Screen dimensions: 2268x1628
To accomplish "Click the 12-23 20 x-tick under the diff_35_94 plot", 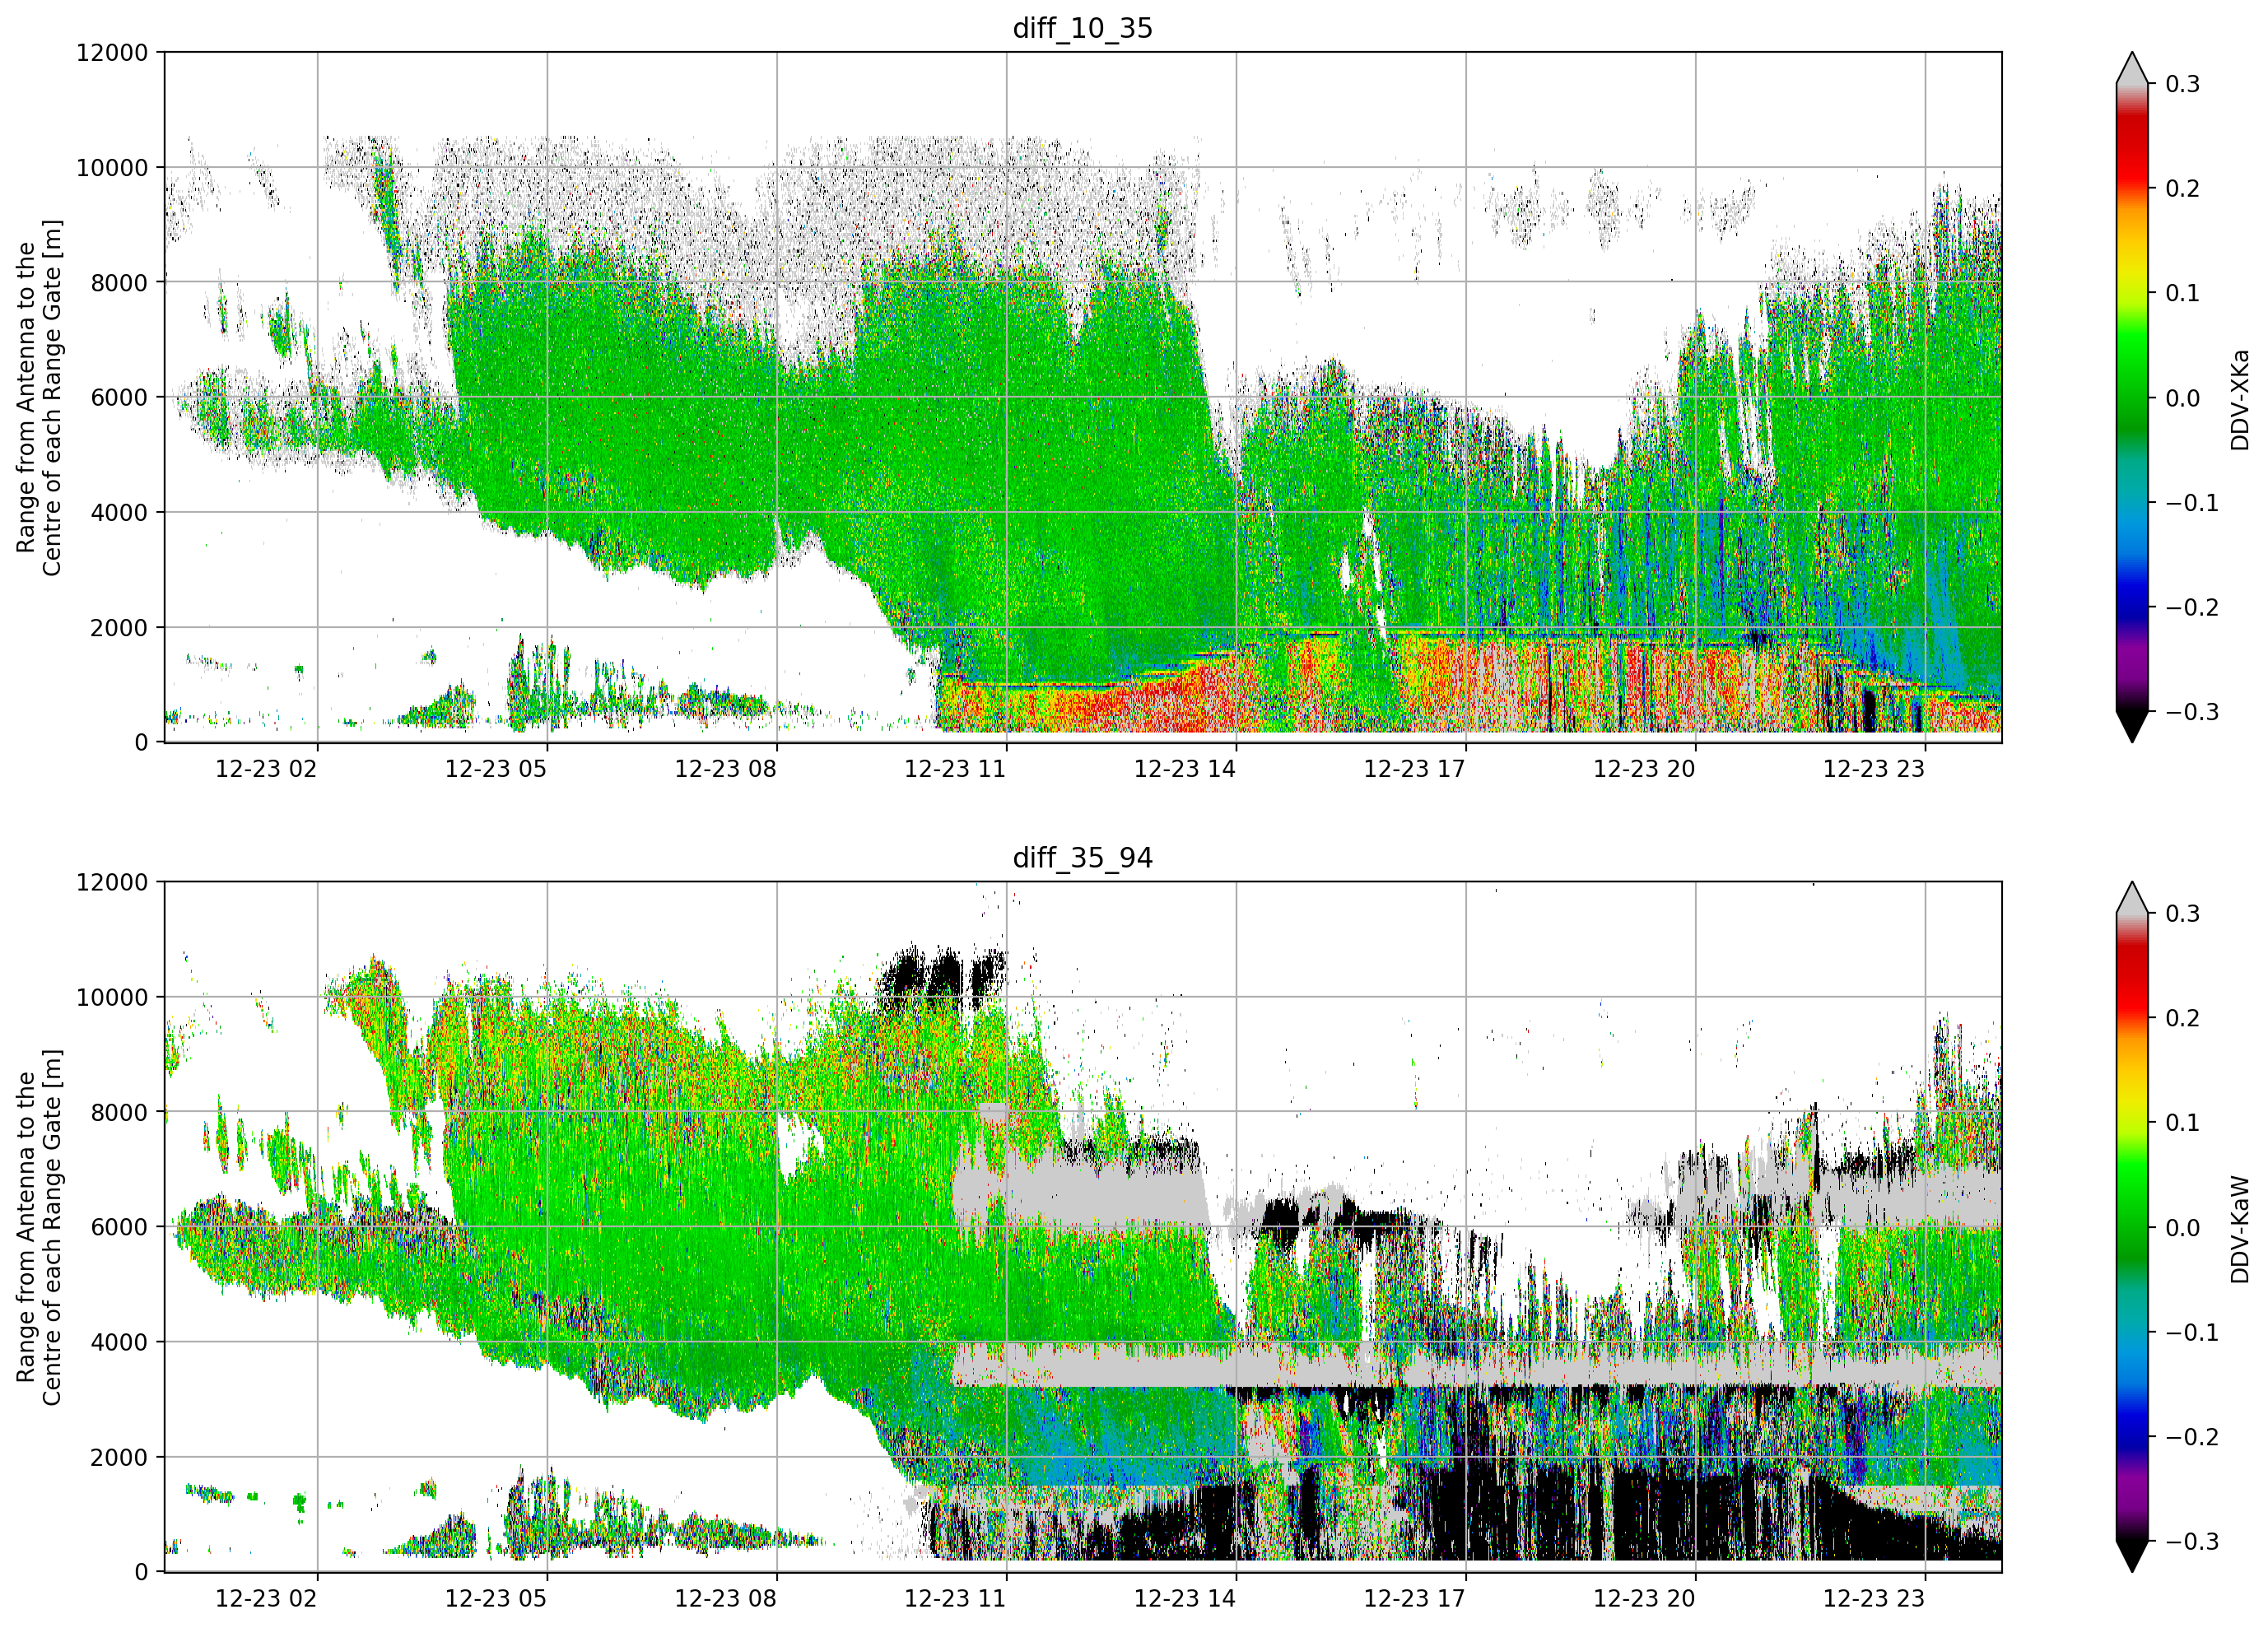I will coord(1644,1598).
